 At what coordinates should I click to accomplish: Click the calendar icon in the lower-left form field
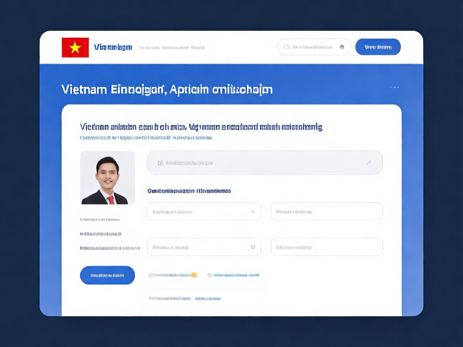pyautogui.click(x=253, y=247)
